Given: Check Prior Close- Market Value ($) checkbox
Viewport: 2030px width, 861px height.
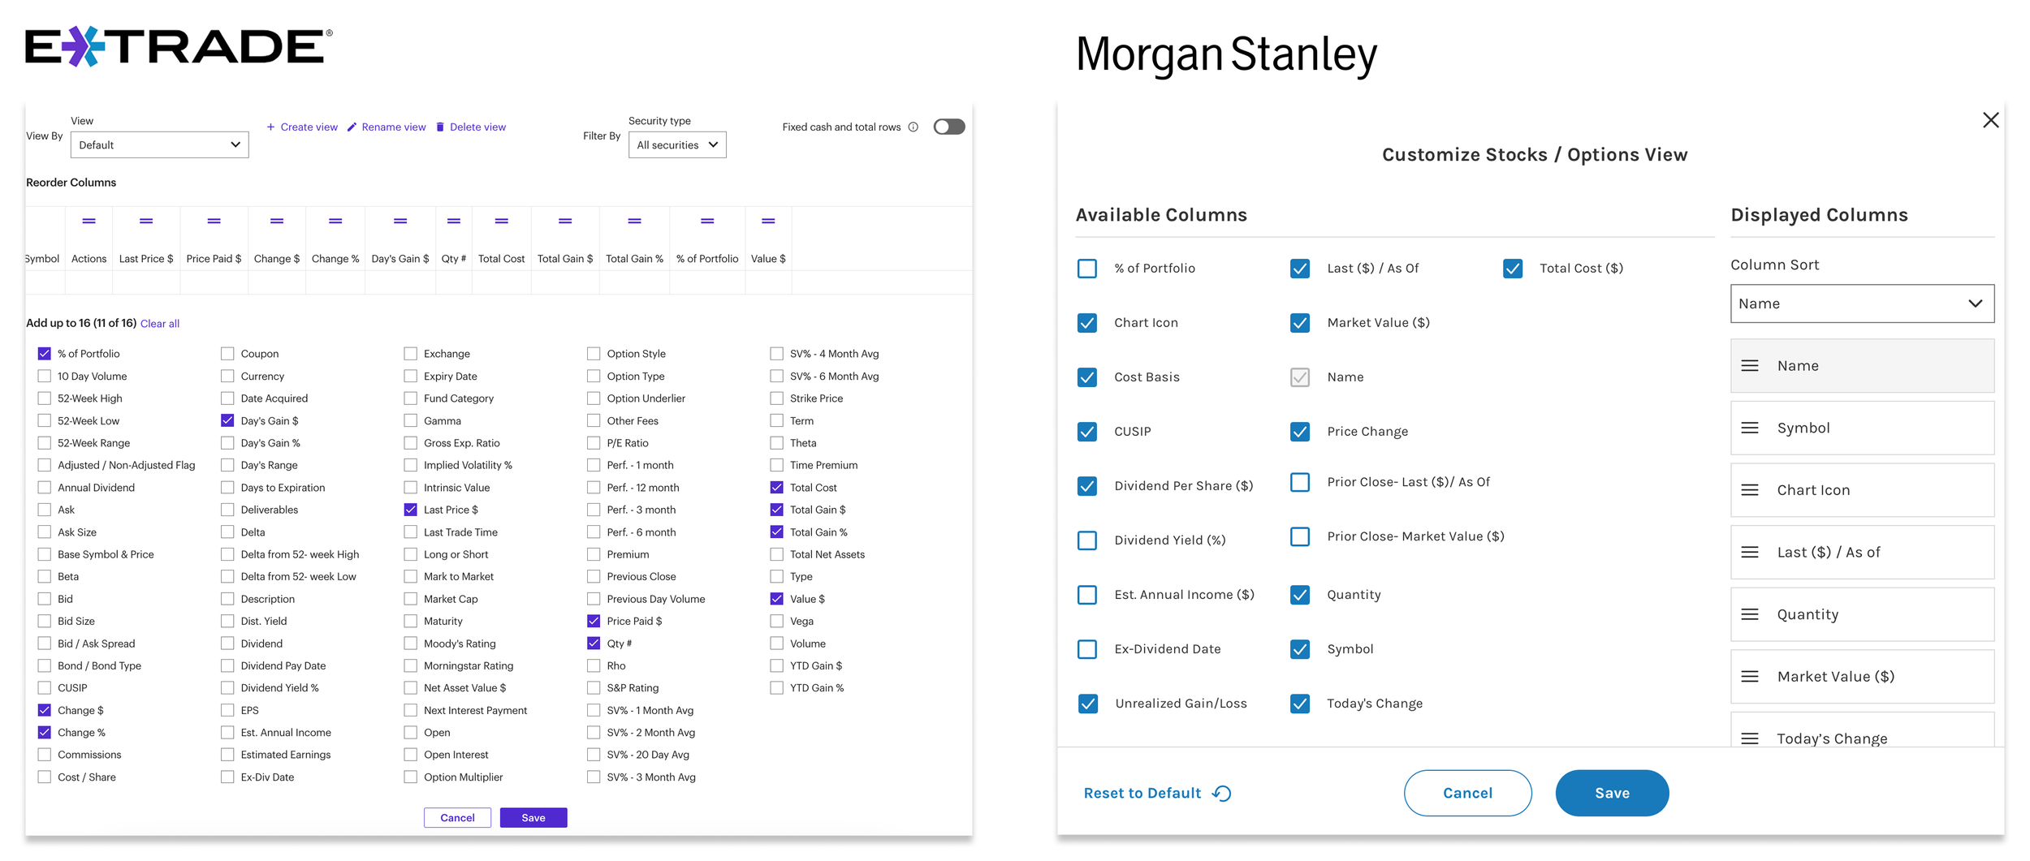Looking at the screenshot, I should click(x=1300, y=537).
